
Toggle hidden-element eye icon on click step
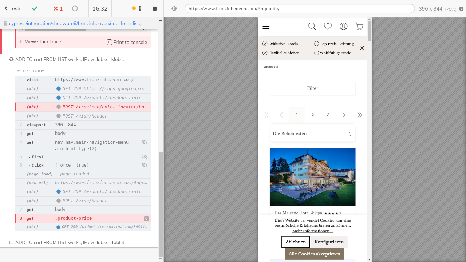pyautogui.click(x=144, y=165)
